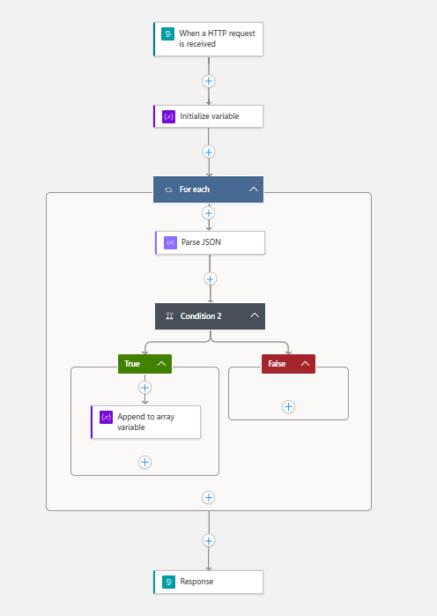Insert action directly under For each header

pyautogui.click(x=209, y=213)
